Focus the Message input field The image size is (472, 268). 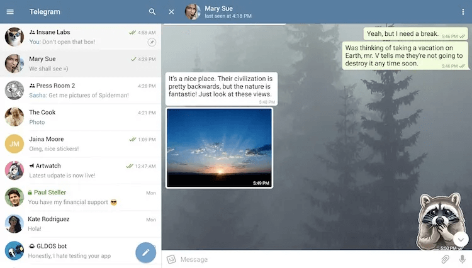[x=307, y=259]
